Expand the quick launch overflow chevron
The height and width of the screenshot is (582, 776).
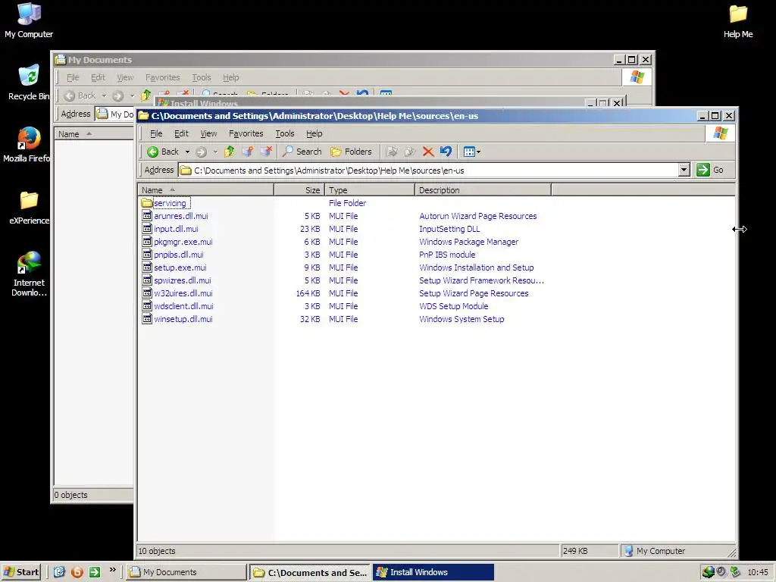(113, 570)
